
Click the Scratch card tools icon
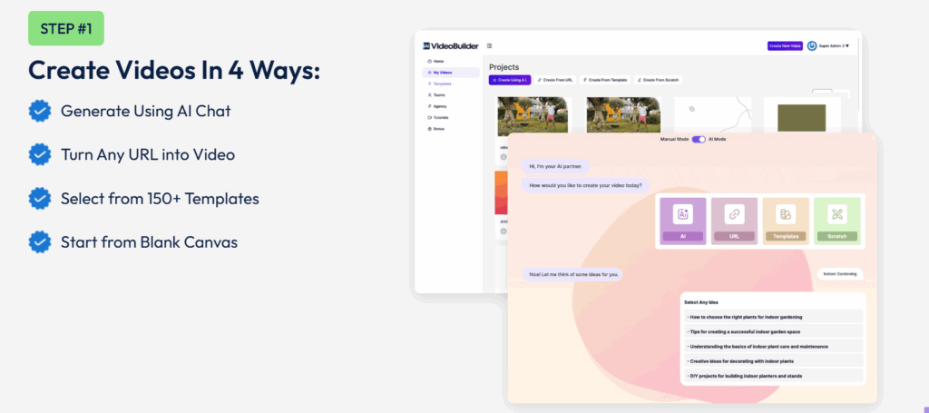pyautogui.click(x=837, y=214)
